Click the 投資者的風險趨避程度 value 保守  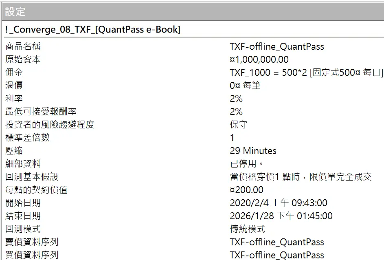coord(239,125)
